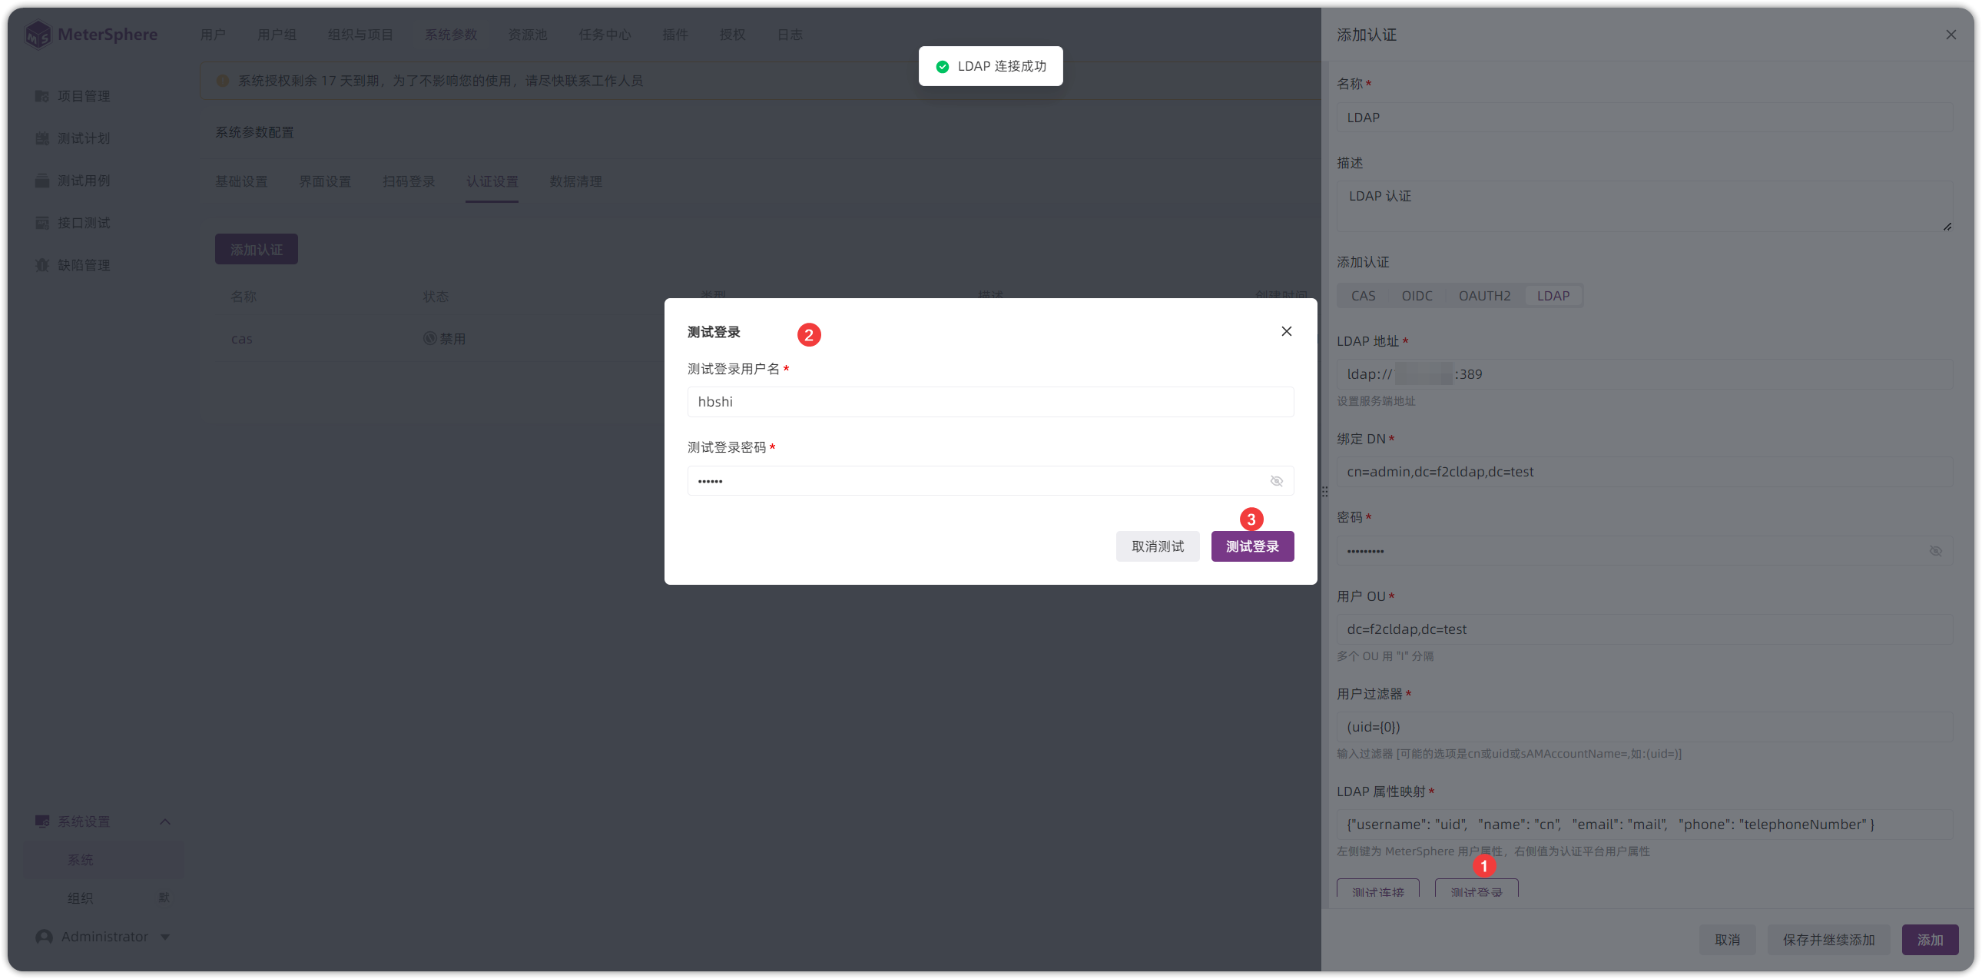Open the Administrator account dropdown
The height and width of the screenshot is (979, 1982).
[165, 938]
